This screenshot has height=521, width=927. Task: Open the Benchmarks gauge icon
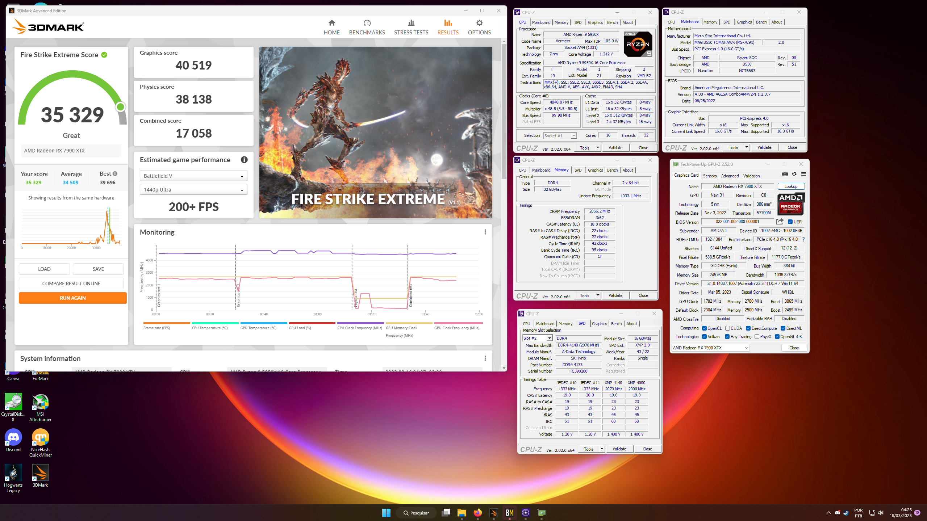coord(367,23)
